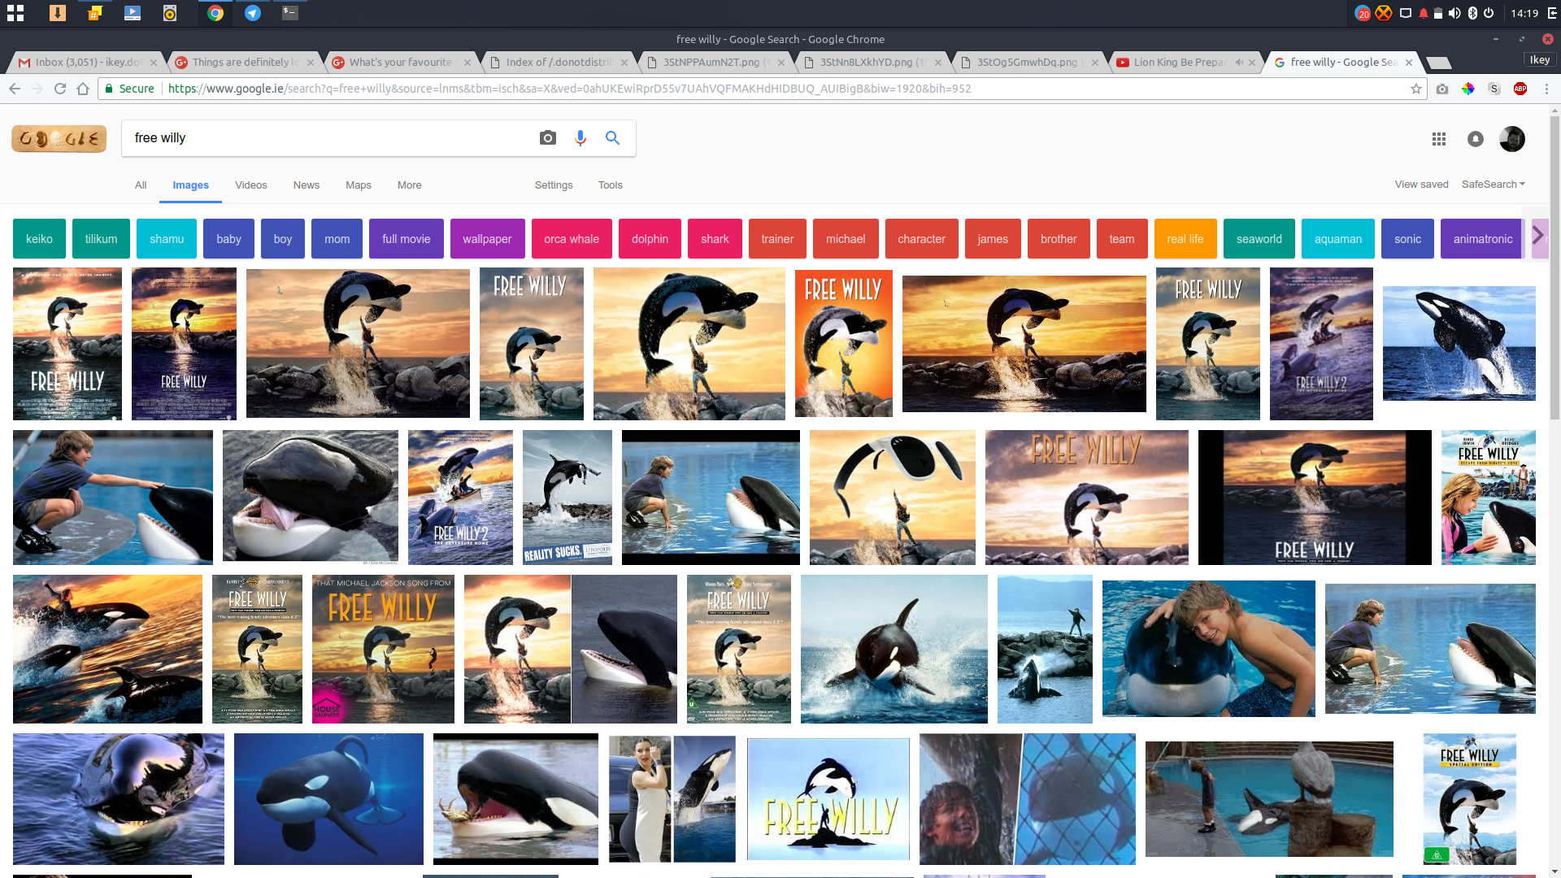The width and height of the screenshot is (1561, 878).
Task: Filter results by keiko chip
Action: [x=39, y=239]
